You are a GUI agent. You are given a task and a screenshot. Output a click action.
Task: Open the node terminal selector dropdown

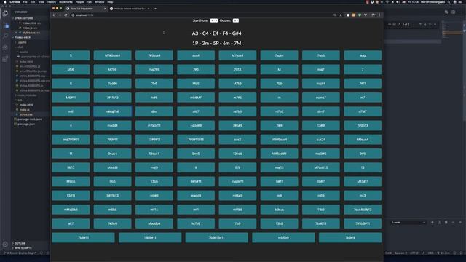(x=408, y=222)
